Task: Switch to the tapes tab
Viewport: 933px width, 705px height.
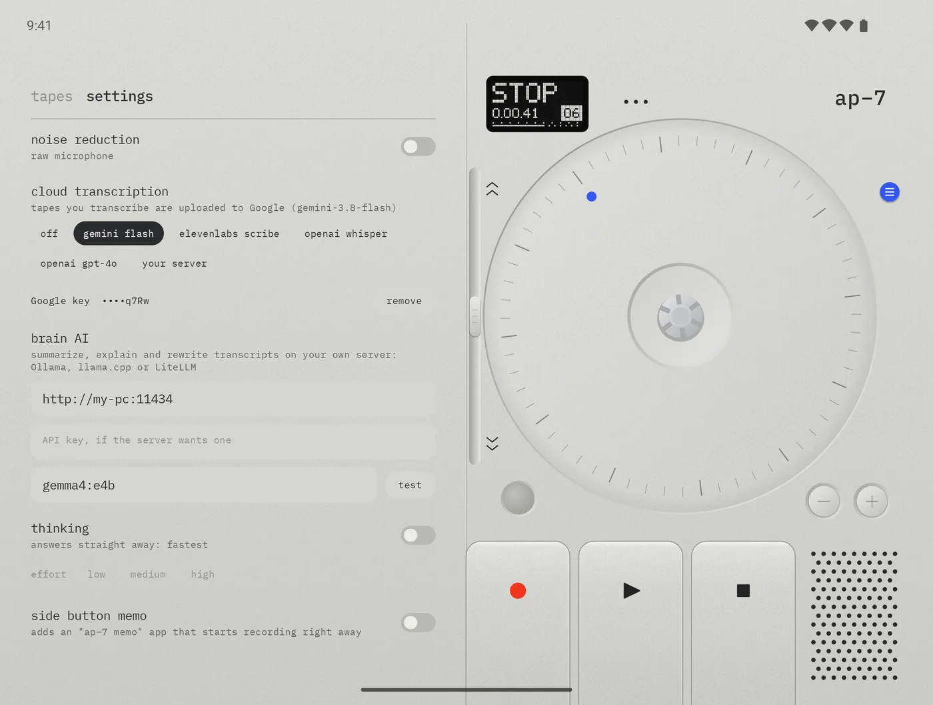Action: point(52,97)
